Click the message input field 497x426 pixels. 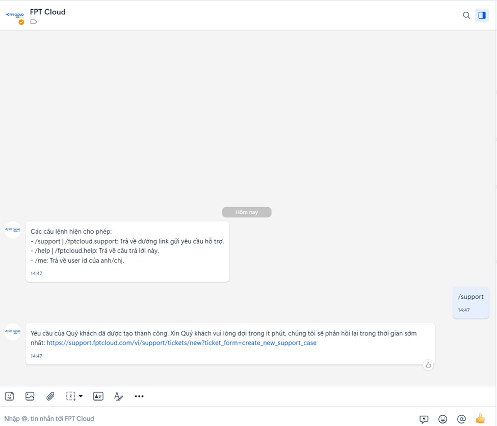(204, 418)
